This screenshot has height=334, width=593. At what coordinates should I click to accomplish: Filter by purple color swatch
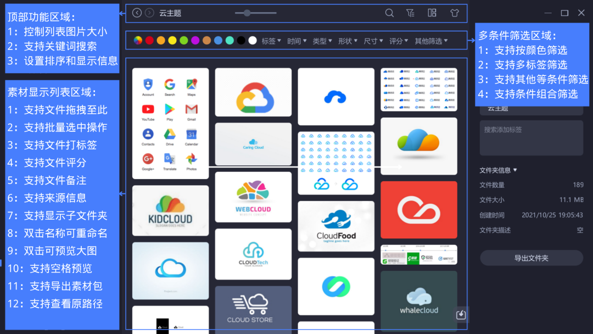[195, 41]
